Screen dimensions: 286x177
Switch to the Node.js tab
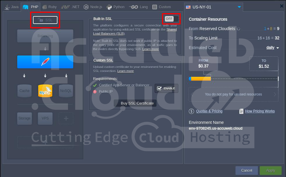(93, 7)
